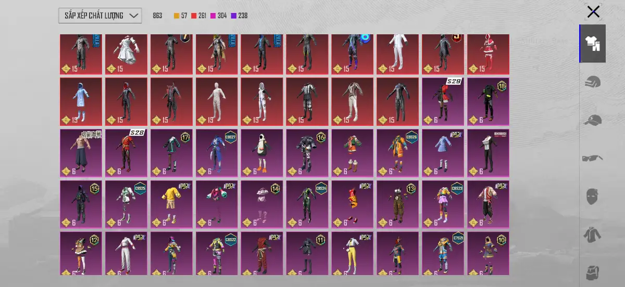Choose the white wedding dress outfit

(x=126, y=54)
